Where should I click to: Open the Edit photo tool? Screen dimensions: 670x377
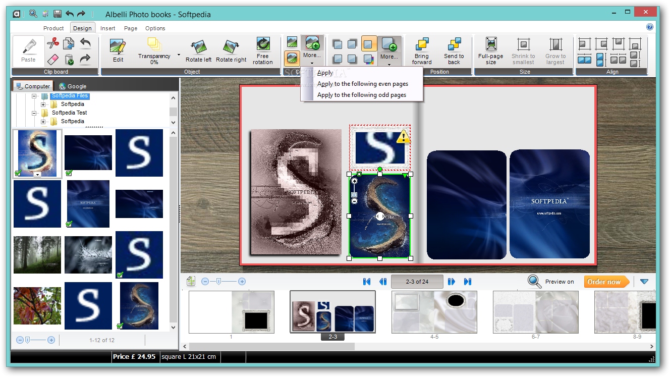[x=118, y=51]
